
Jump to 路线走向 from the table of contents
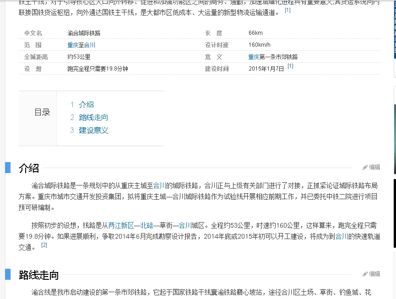93,117
